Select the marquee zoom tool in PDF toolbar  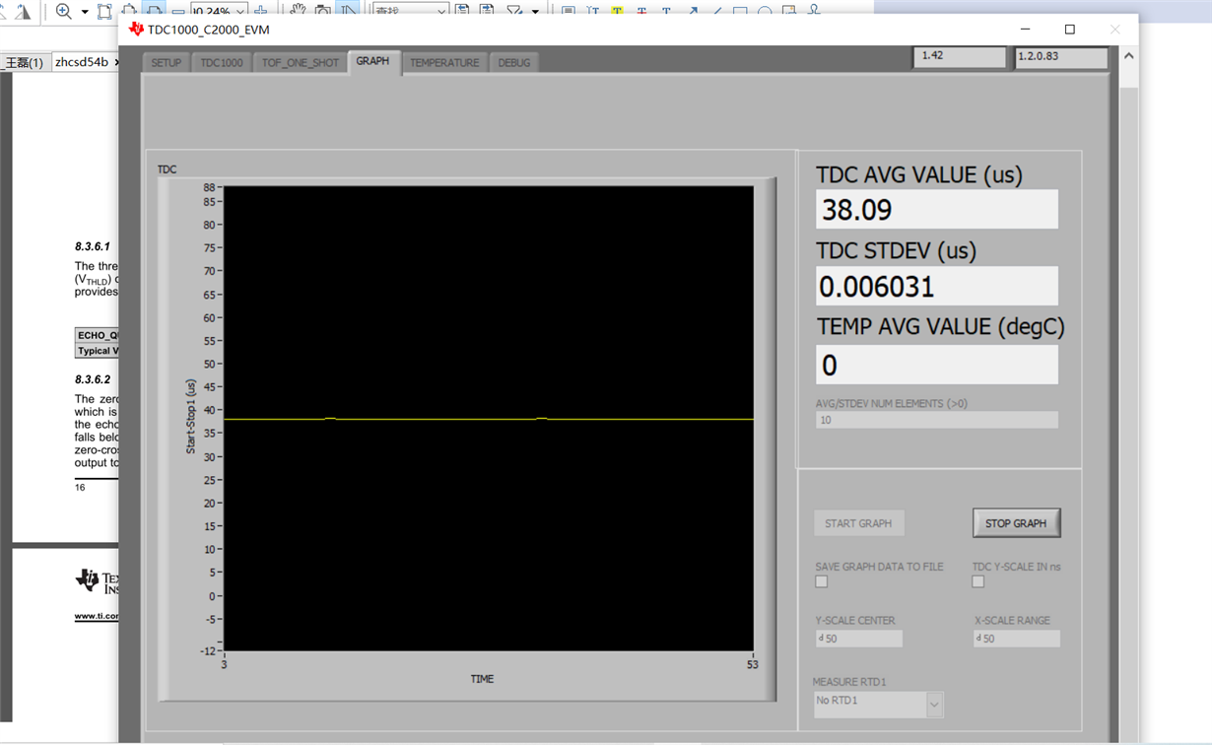104,11
